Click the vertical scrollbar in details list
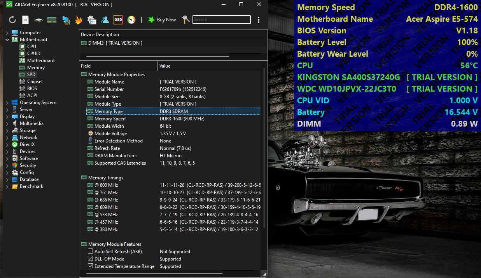Screen dimensions: 481x278 [x=264, y=148]
